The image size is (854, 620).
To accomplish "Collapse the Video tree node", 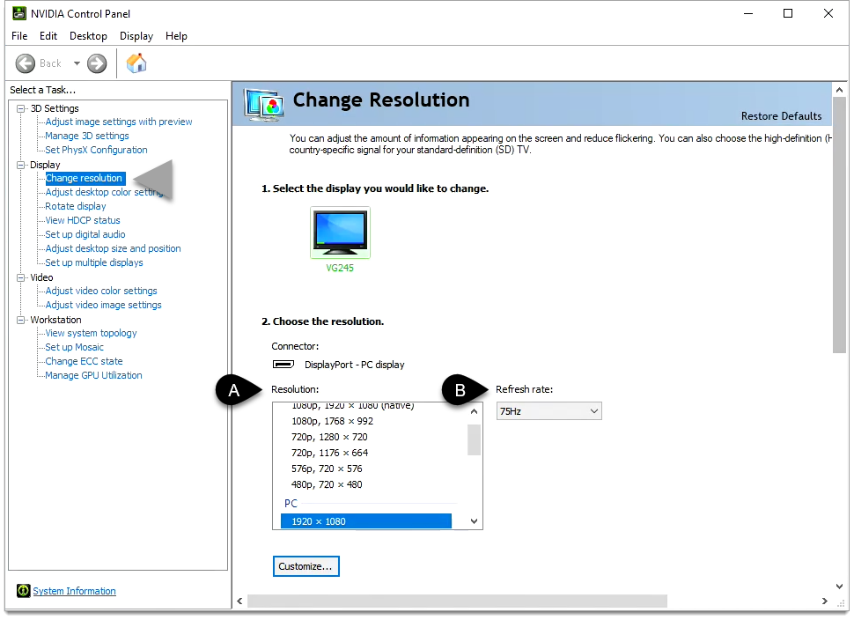I will [20, 277].
